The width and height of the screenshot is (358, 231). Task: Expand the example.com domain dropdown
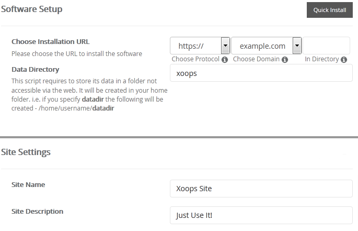click(x=267, y=46)
